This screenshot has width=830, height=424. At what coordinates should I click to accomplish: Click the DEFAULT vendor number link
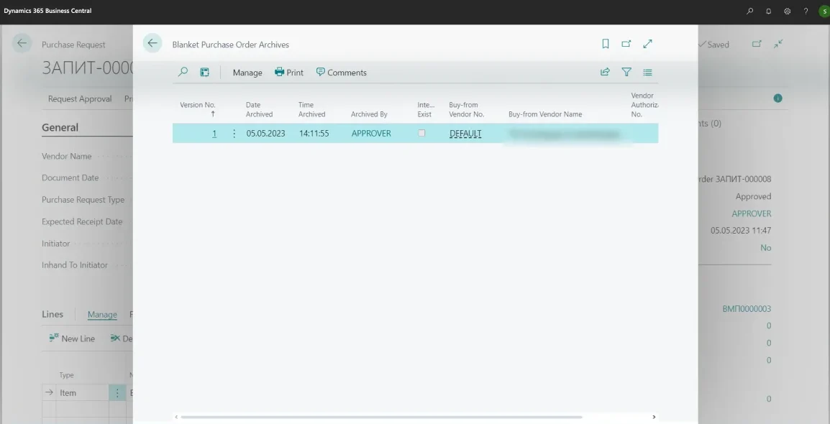pyautogui.click(x=465, y=134)
